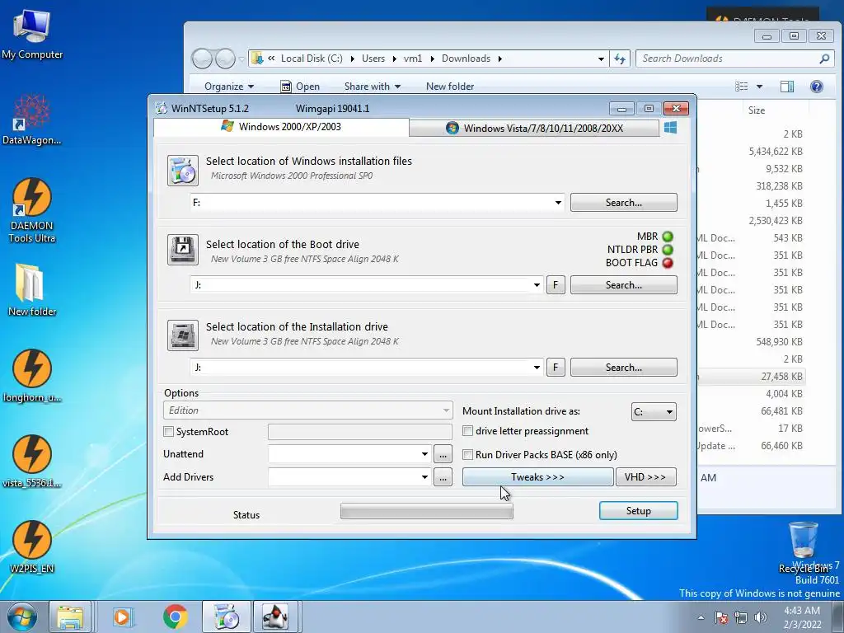
Task: Click the WinNTSetup taskbar button
Action: tap(227, 617)
